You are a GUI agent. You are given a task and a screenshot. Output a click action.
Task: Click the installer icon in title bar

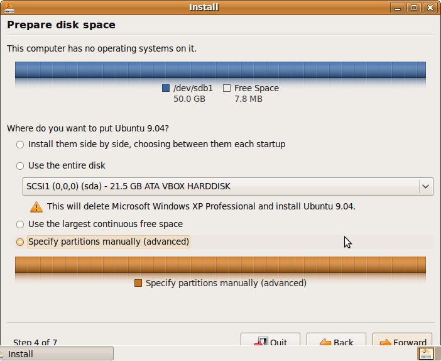pyautogui.click(x=9, y=8)
